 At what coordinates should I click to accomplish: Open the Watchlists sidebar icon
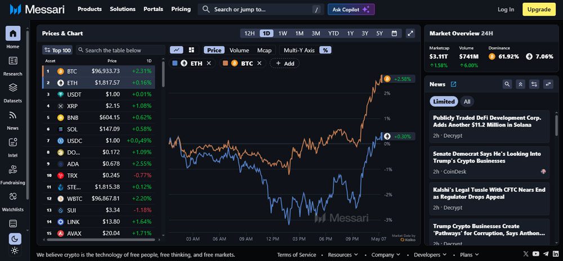[x=13, y=196]
